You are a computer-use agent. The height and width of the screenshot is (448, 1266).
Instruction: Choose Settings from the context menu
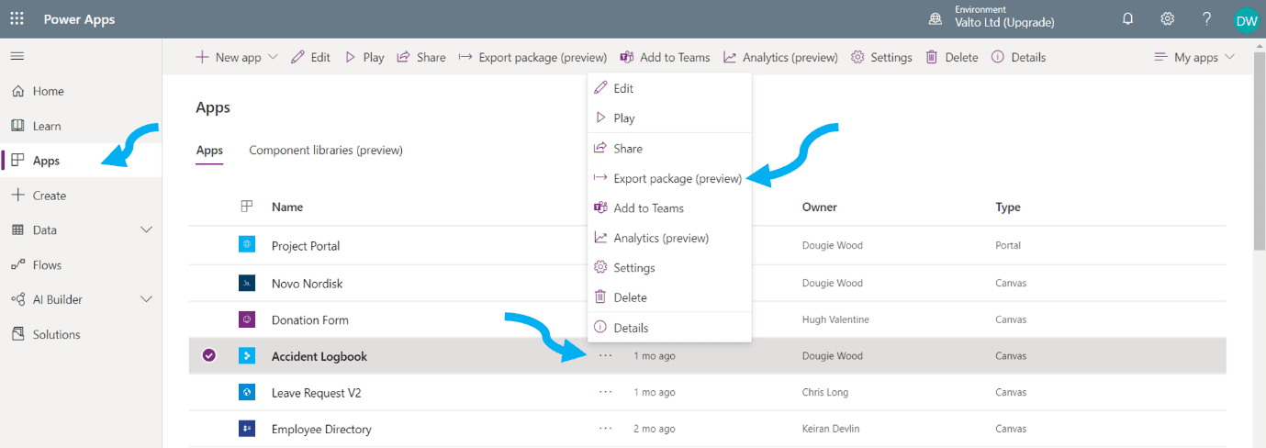[669, 268]
